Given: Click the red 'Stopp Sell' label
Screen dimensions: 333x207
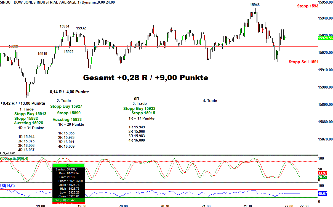Looking at the screenshot, I should (303, 62).
